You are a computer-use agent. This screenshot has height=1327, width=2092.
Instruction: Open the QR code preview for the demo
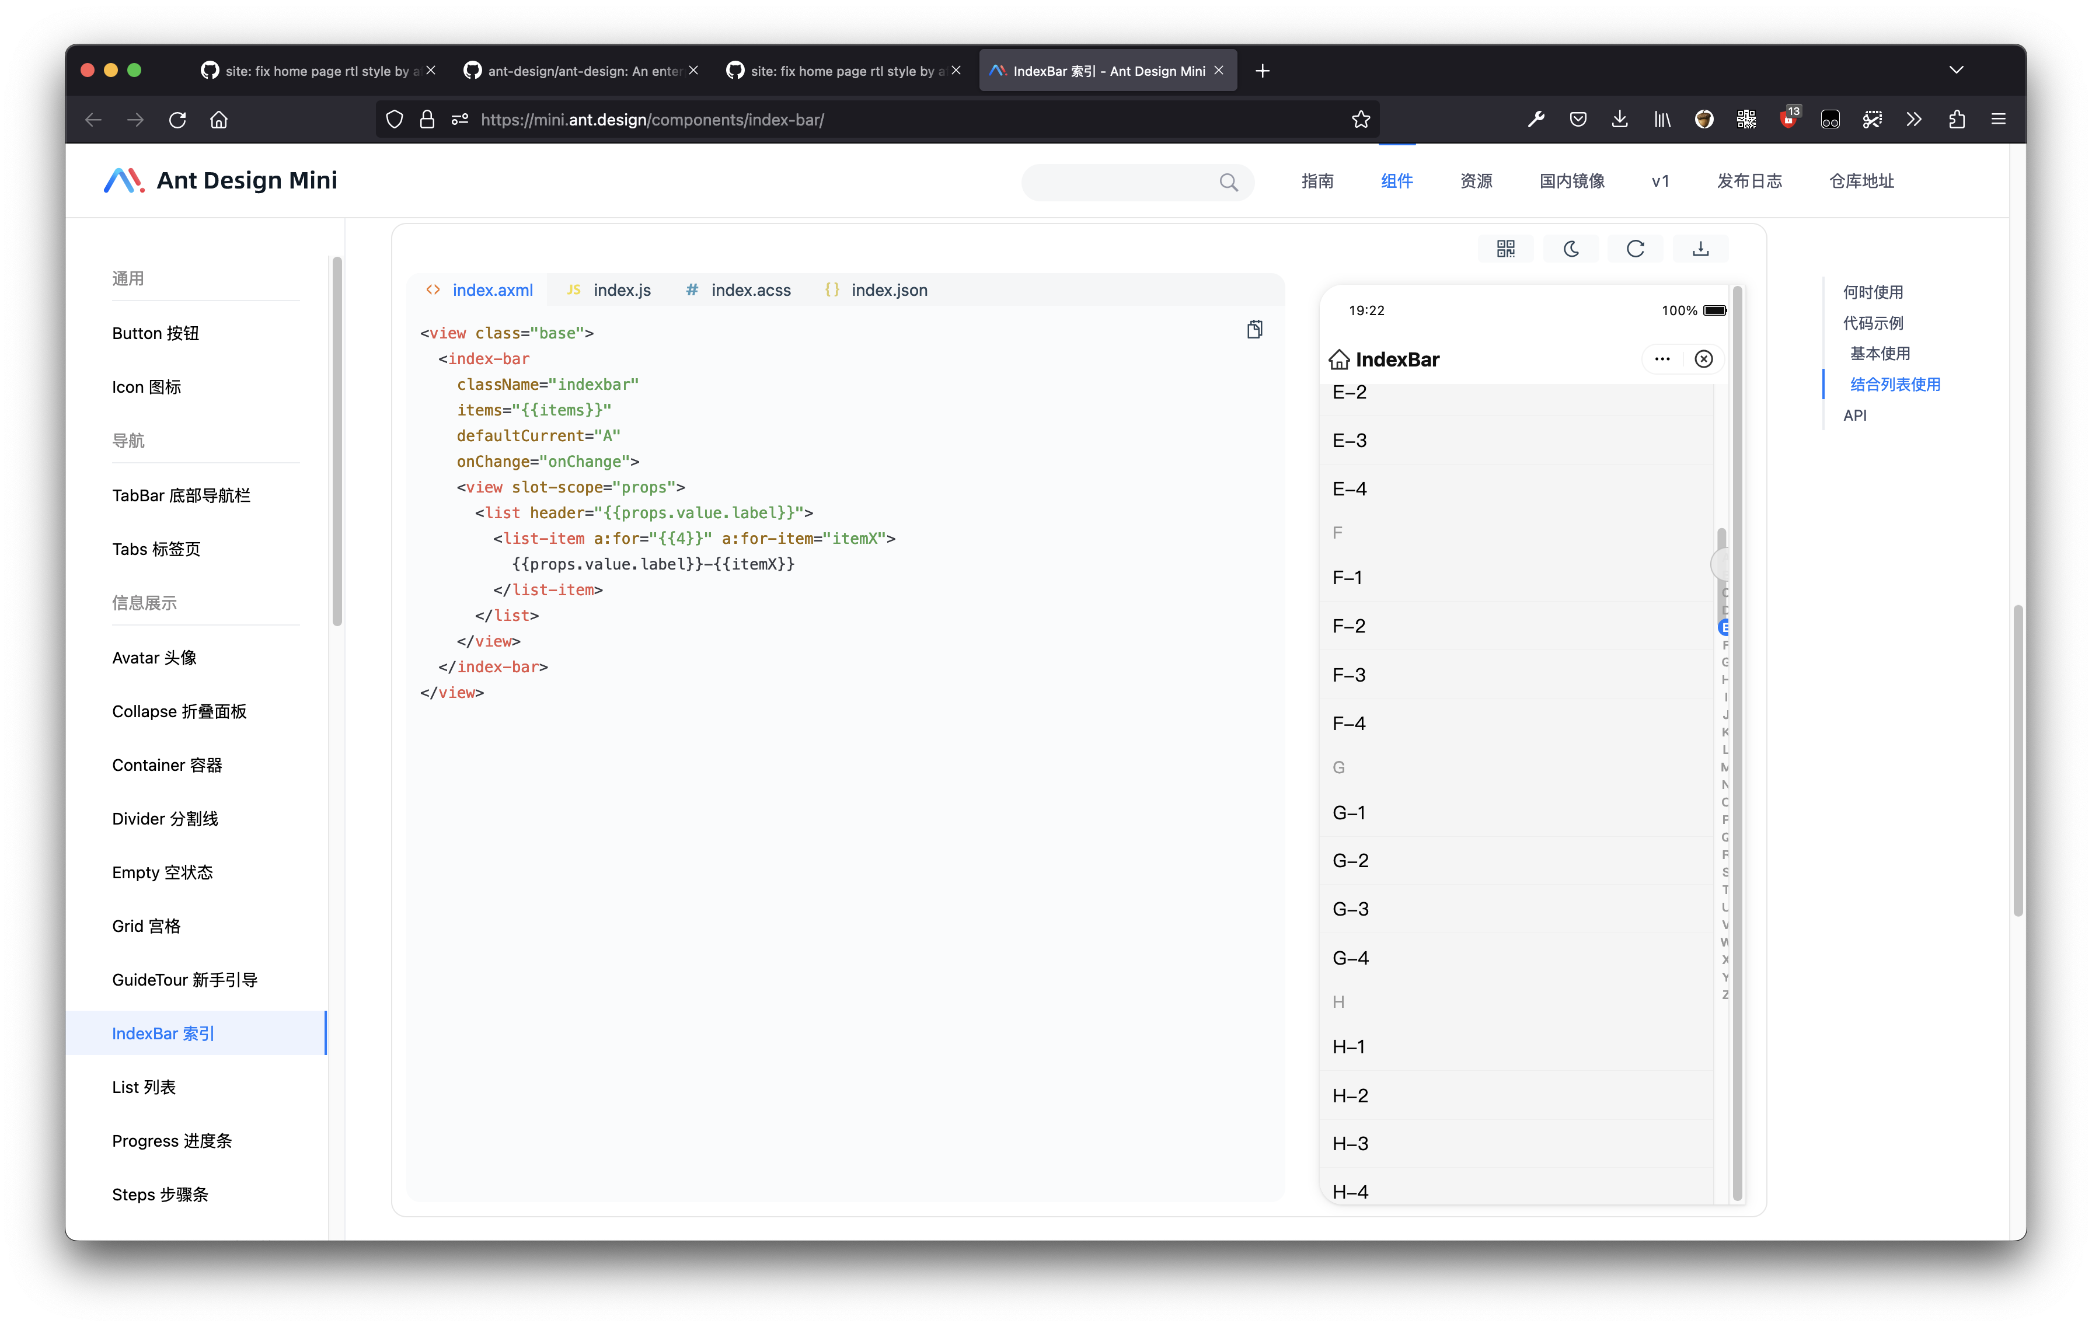click(1505, 249)
